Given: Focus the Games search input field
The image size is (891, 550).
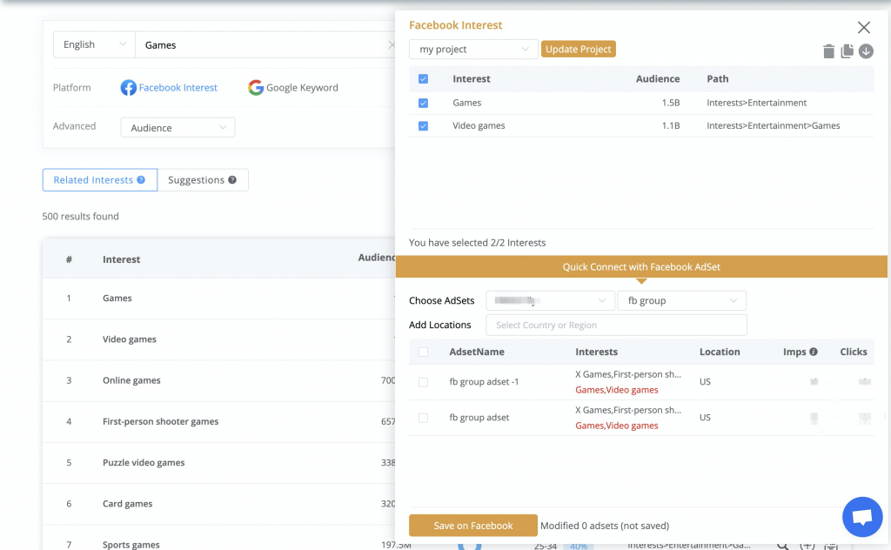Looking at the screenshot, I should pyautogui.click(x=265, y=45).
